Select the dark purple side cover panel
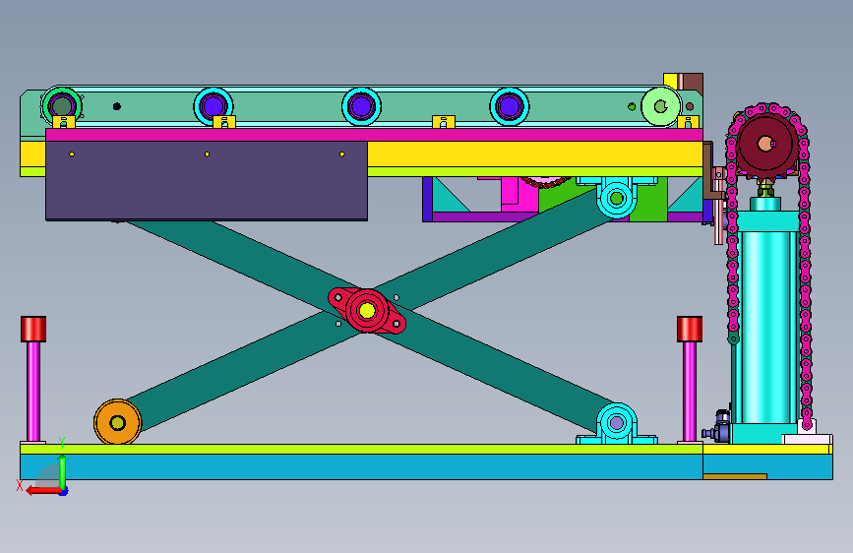 click(207, 181)
